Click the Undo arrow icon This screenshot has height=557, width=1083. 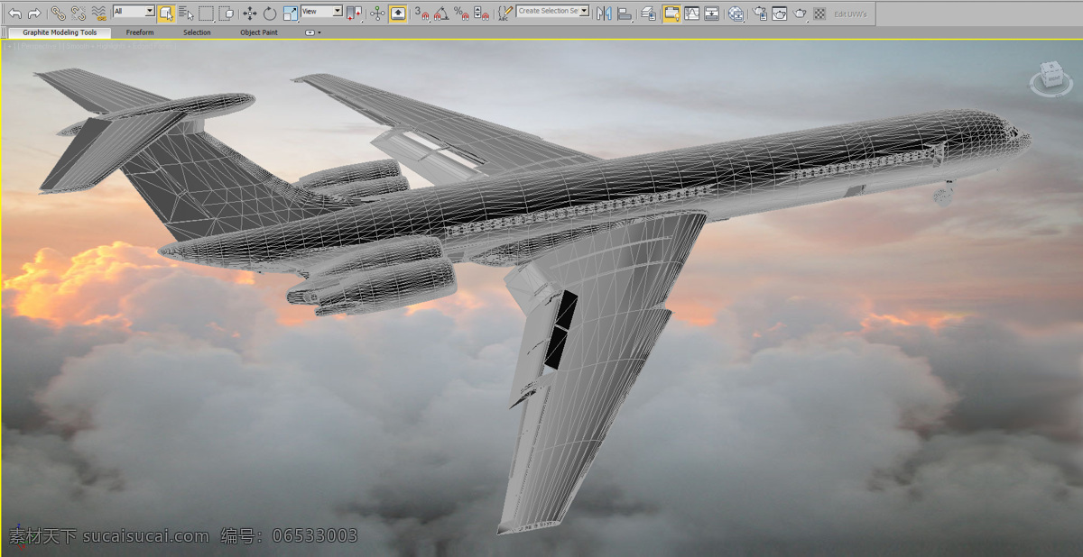[x=15, y=14]
